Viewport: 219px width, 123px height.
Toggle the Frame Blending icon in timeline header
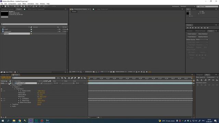click(x=72, y=78)
